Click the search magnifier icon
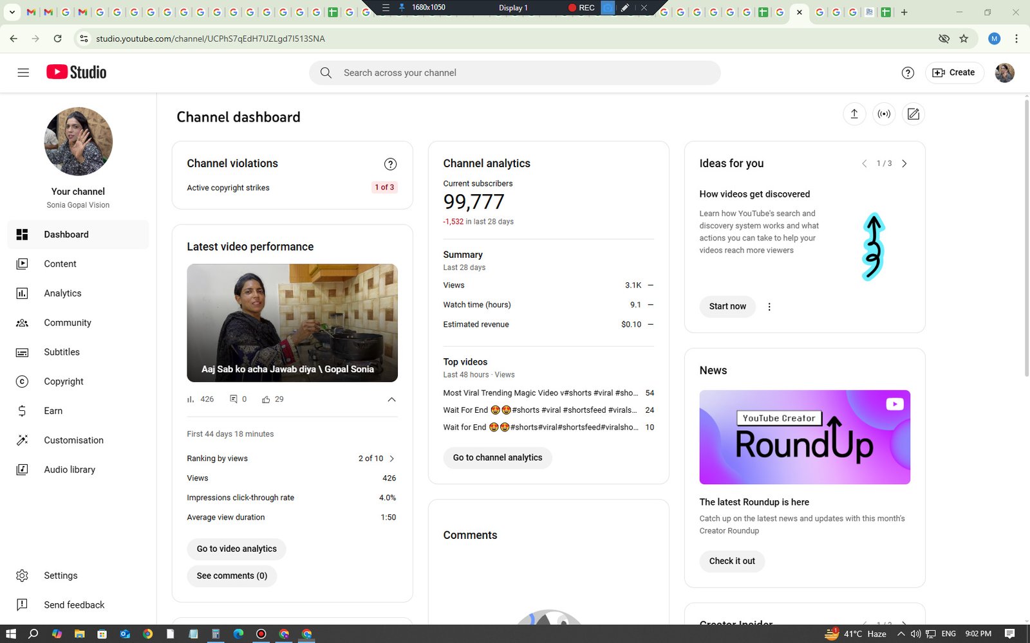The image size is (1030, 643). 326,73
